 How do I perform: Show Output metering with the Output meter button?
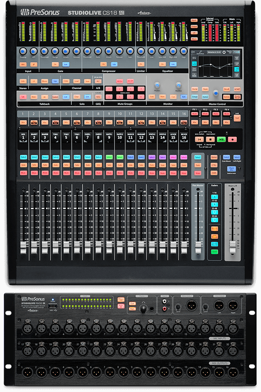click(194, 26)
